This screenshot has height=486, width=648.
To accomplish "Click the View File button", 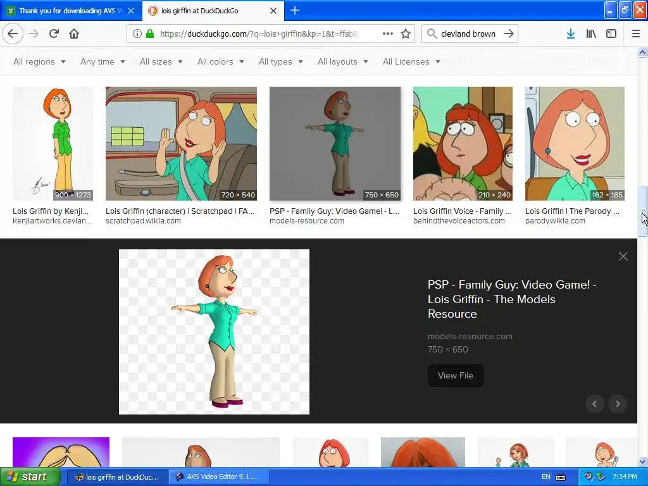I will point(456,375).
